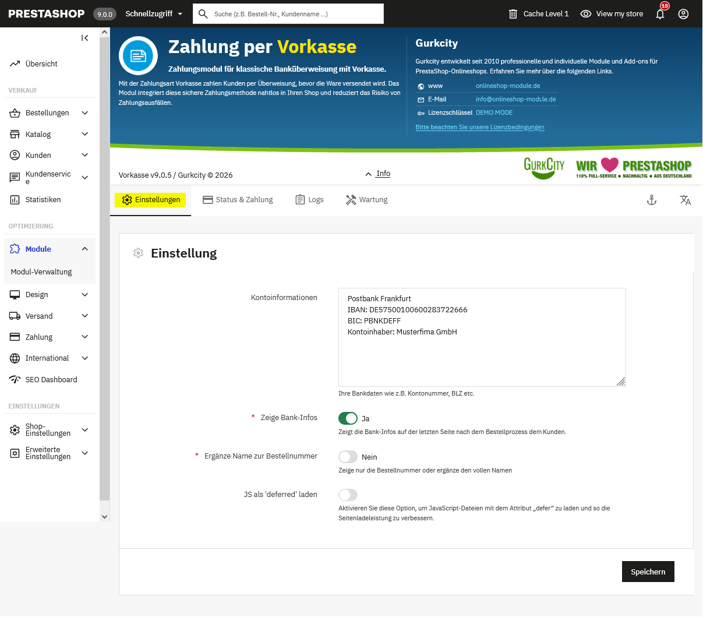This screenshot has height=617, width=703.
Task: Switch to the Status & Zahlung tab
Action: [238, 200]
